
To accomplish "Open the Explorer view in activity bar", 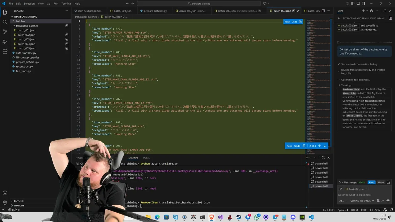I will pyautogui.click(x=5, y=12).
